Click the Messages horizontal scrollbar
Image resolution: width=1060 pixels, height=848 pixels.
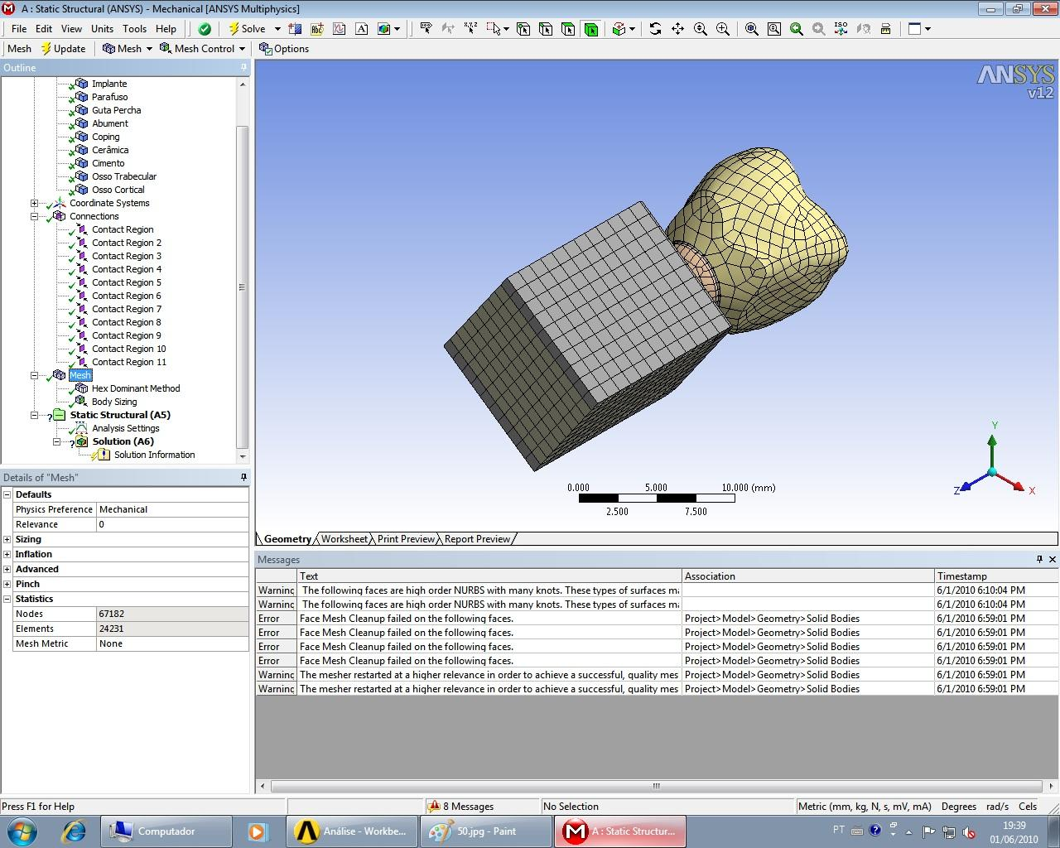[x=656, y=786]
